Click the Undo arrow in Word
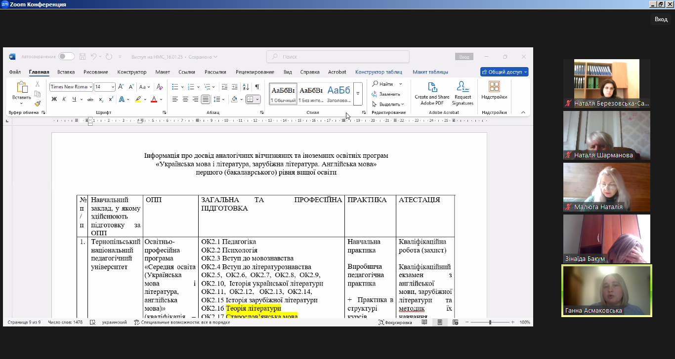Viewport: 675px width, 359px height. pyautogui.click(x=93, y=57)
